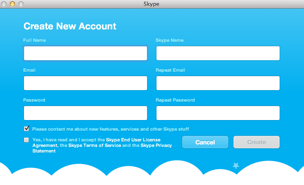
Task: Click the Repeat Password label
Action: click(175, 100)
